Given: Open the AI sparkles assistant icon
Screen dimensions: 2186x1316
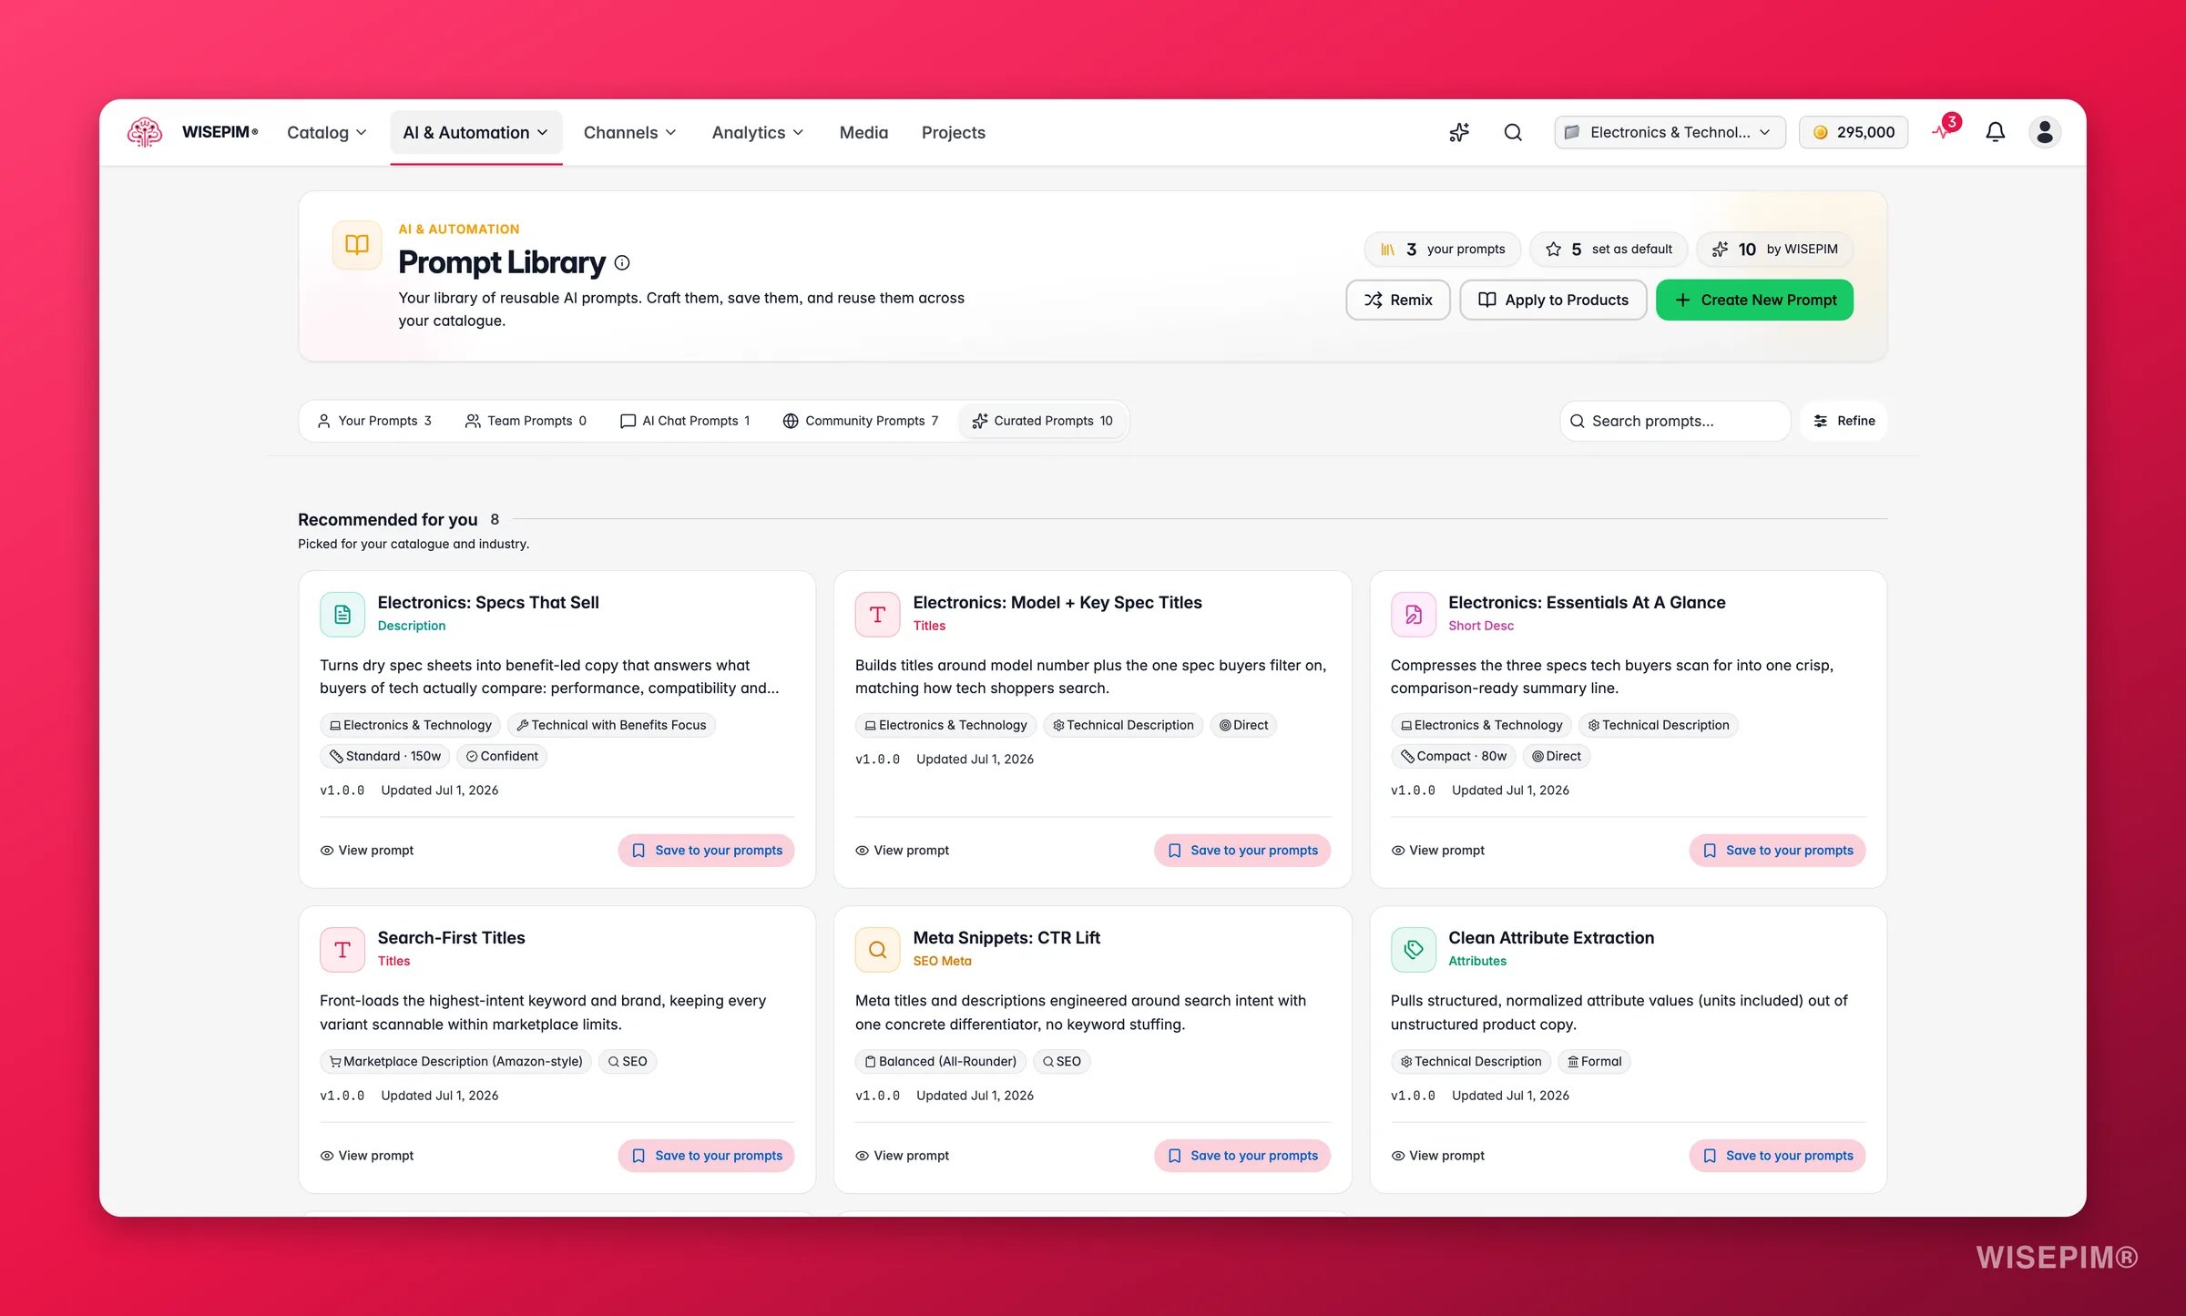Looking at the screenshot, I should tap(1459, 132).
